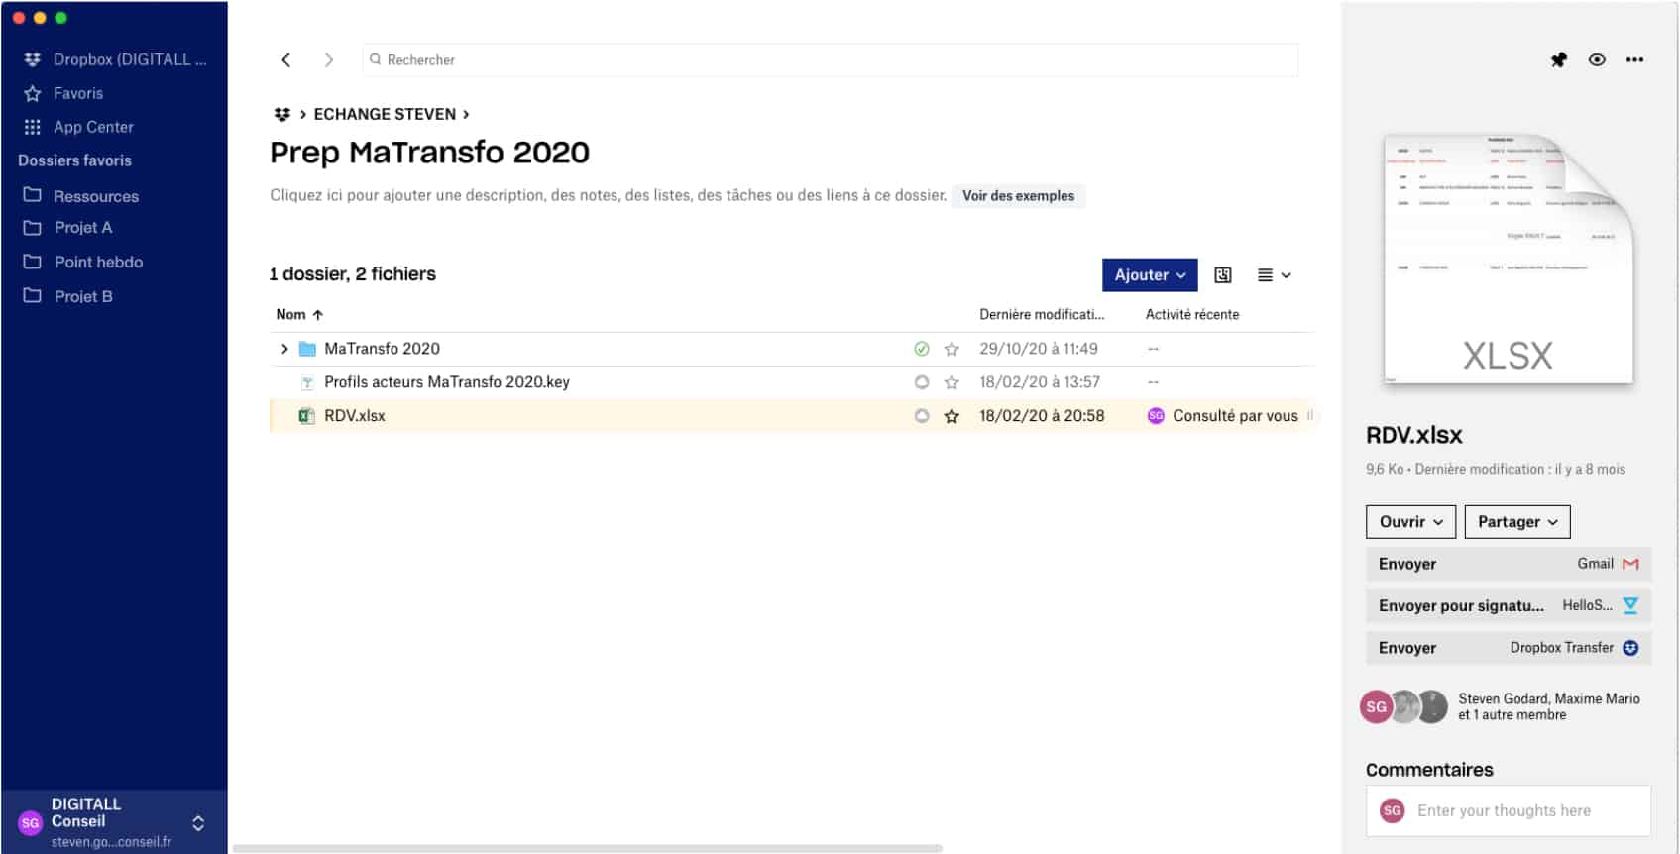Open the list view options dropdown
This screenshot has height=854, width=1680.
click(1274, 275)
